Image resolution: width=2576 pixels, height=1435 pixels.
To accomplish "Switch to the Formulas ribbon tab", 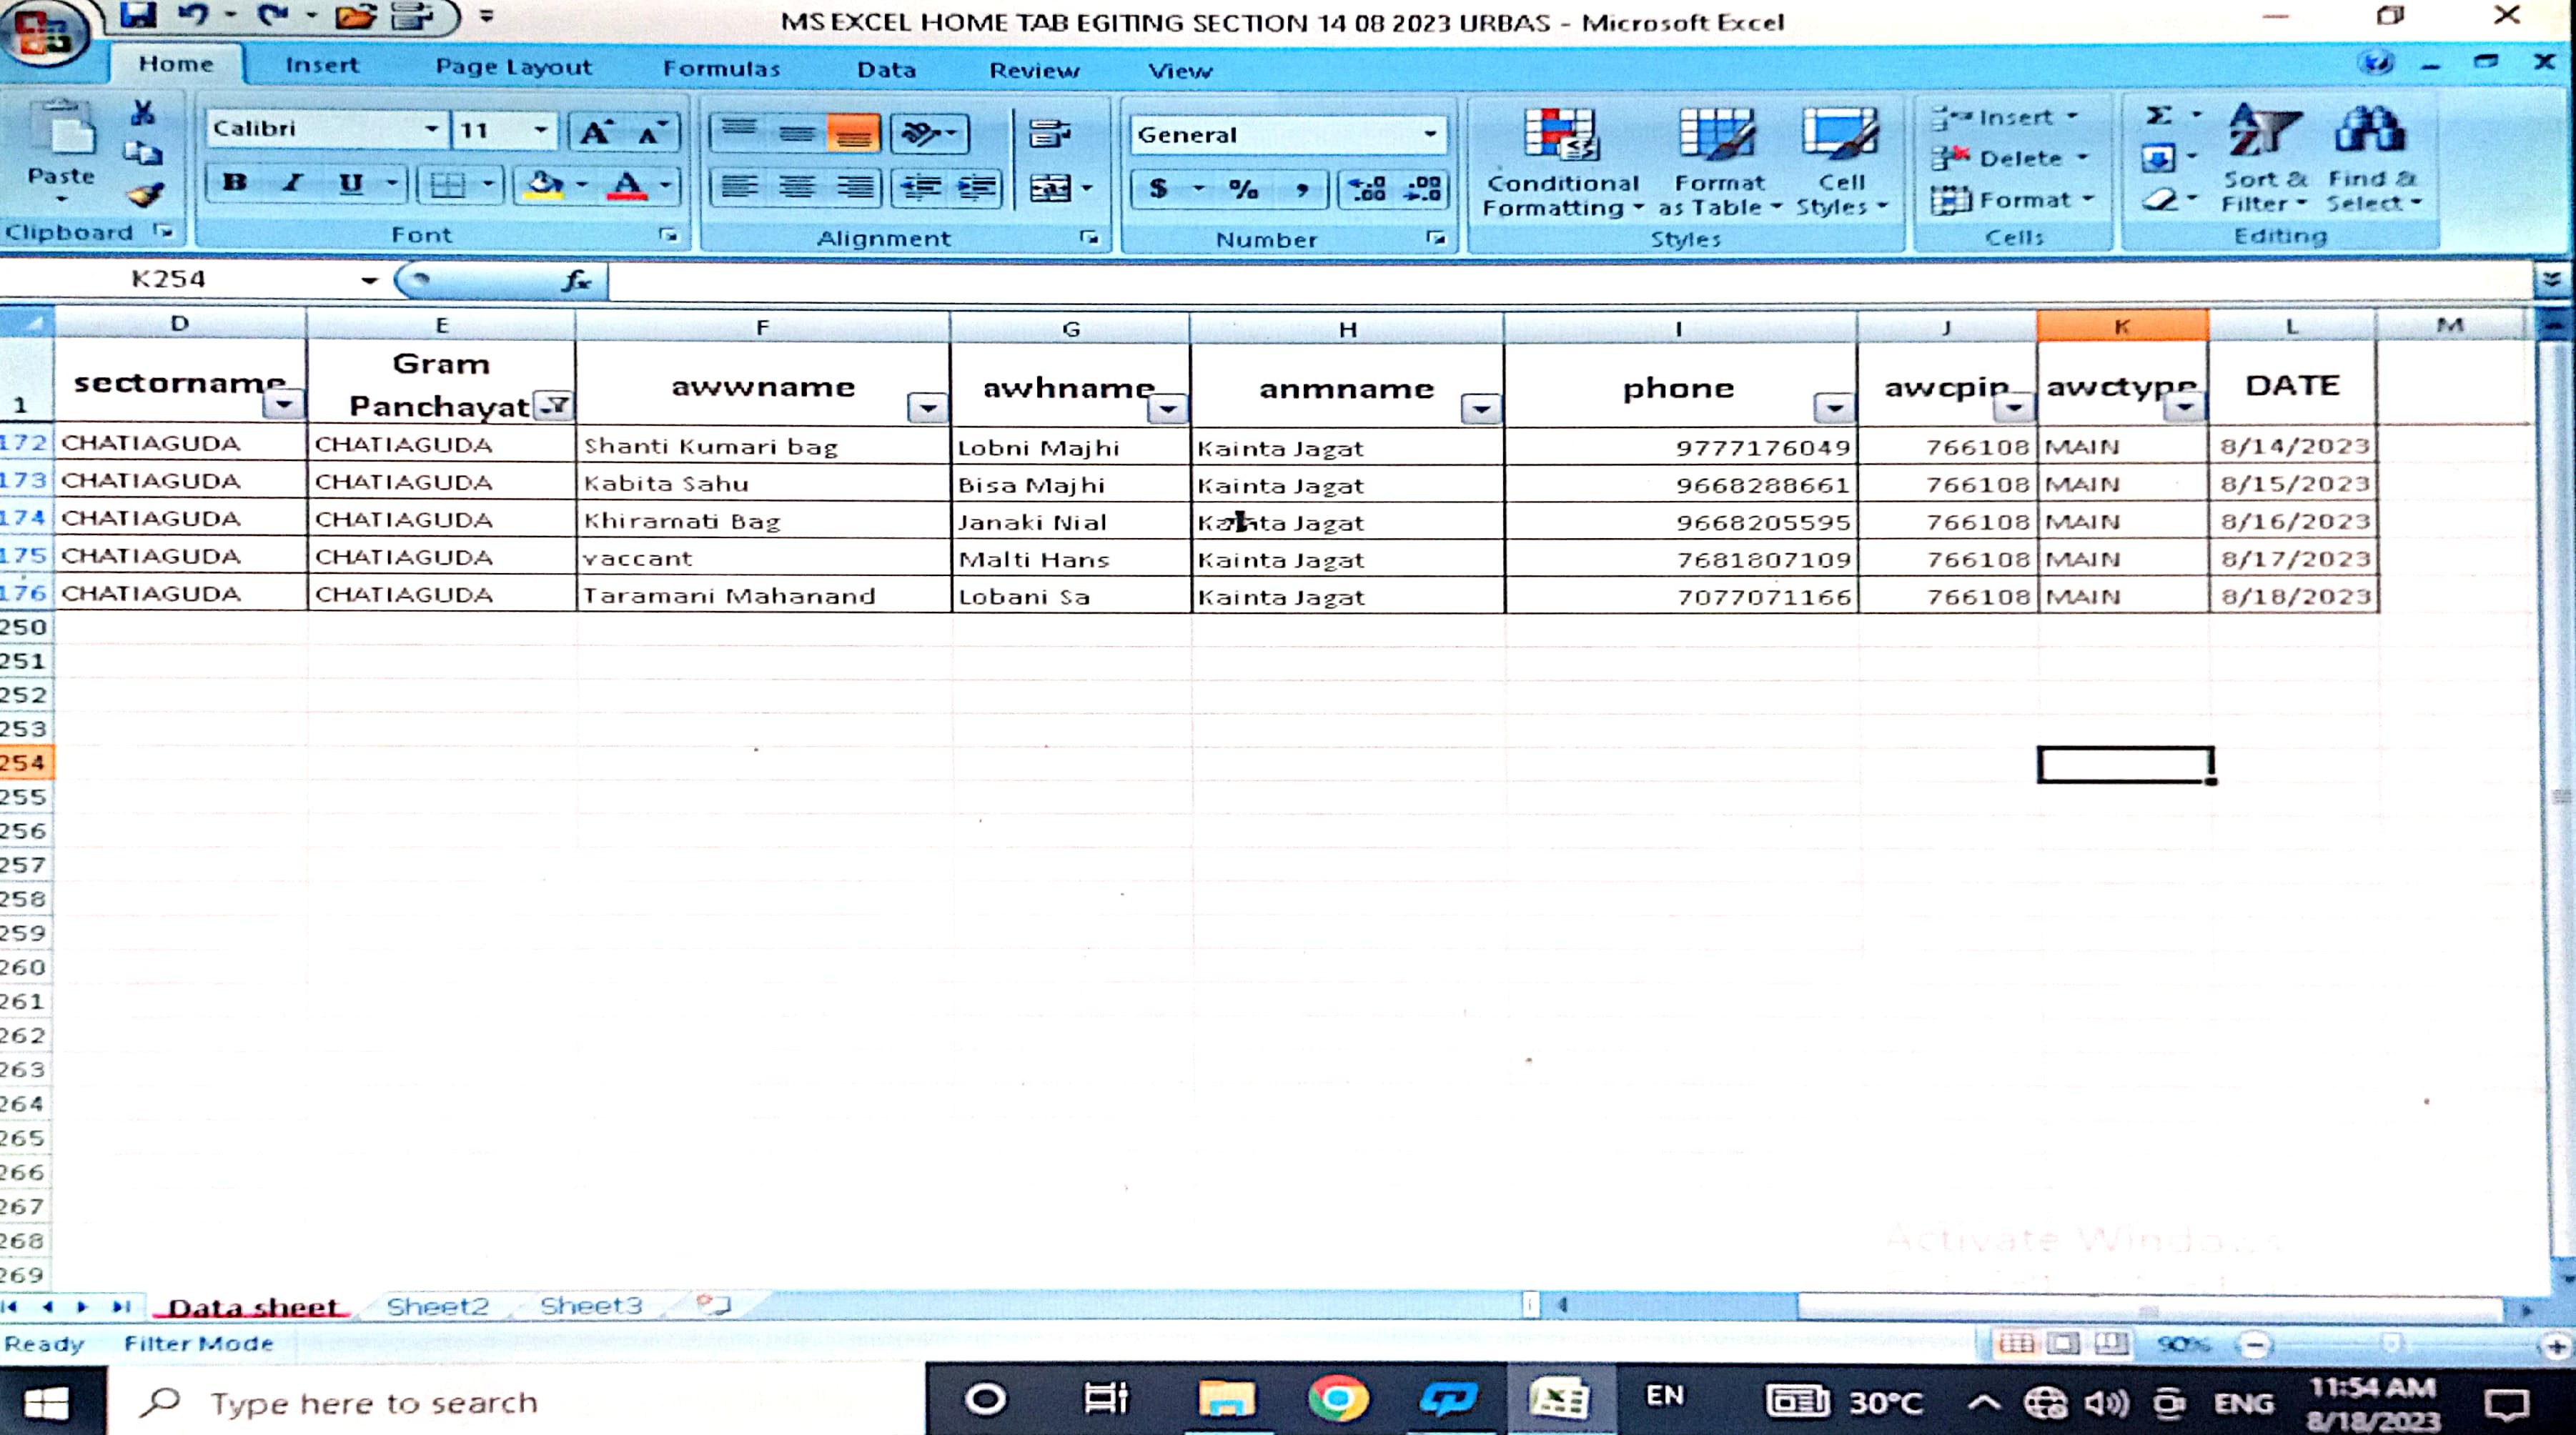I will click(721, 69).
